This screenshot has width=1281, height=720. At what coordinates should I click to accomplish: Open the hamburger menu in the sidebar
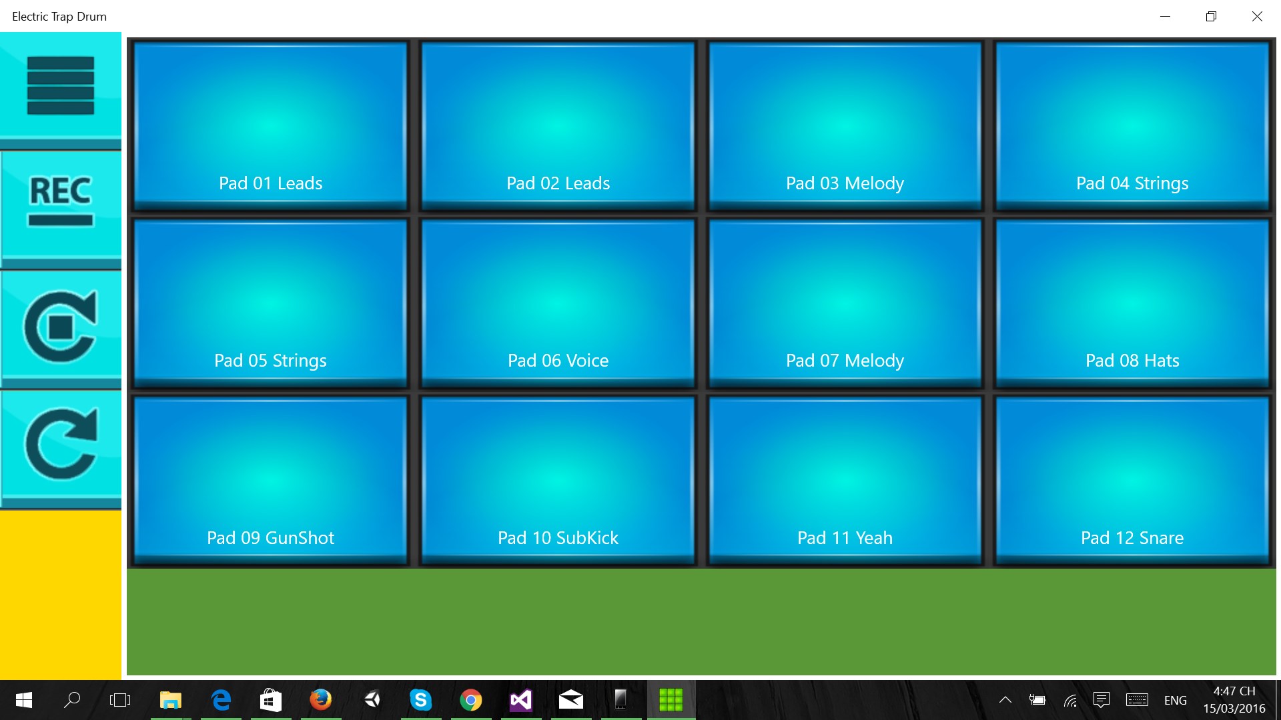click(59, 87)
